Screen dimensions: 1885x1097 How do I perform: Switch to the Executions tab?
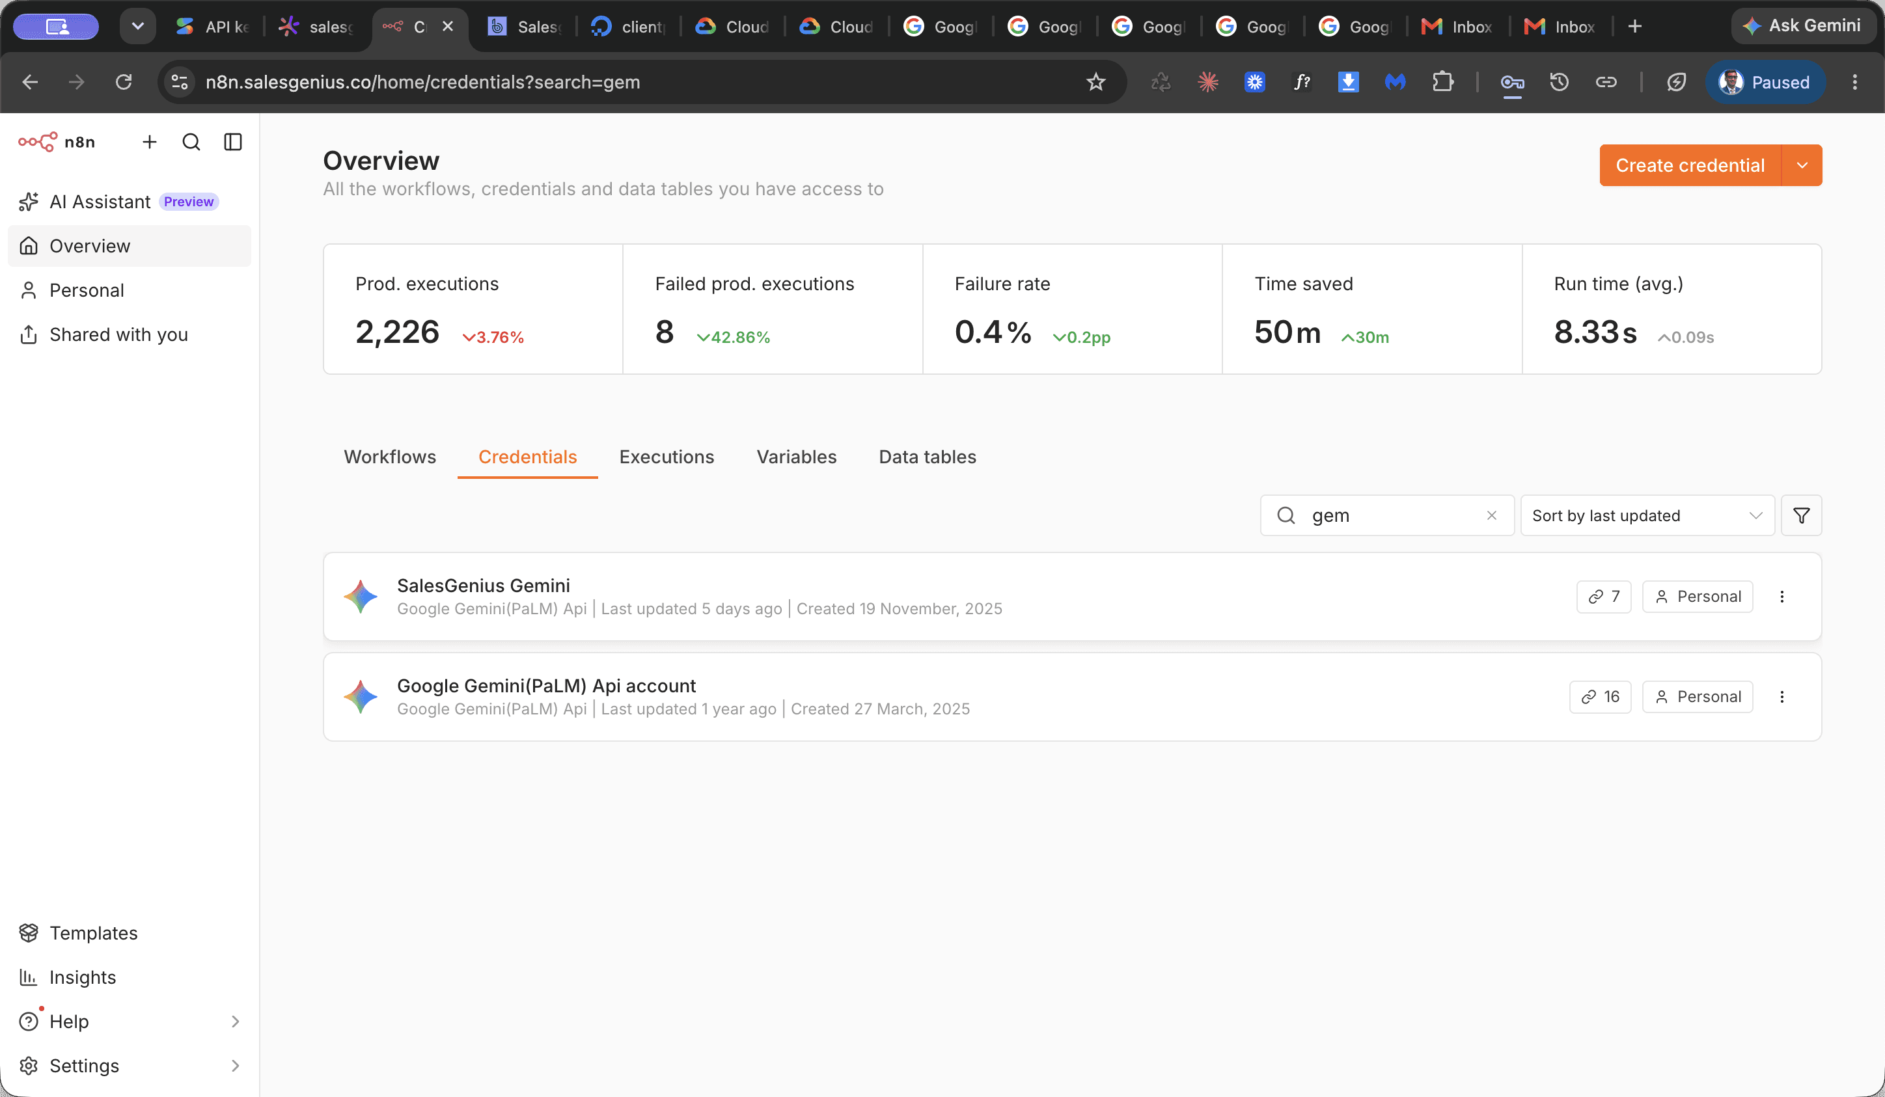pos(667,457)
